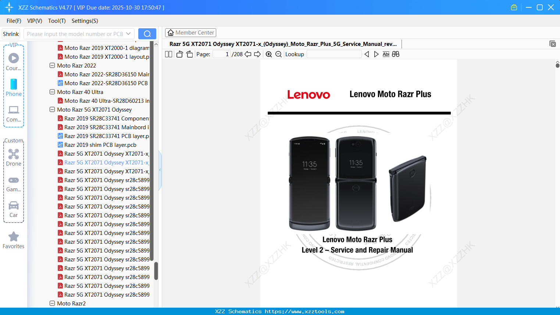The height and width of the screenshot is (315, 560).
Task: Select the Moto Razr 2022 folder label
Action: click(x=76, y=65)
